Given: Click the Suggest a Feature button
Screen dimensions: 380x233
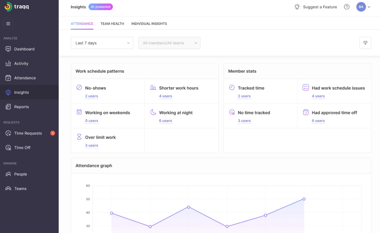Looking at the screenshot, I should 316,7.
